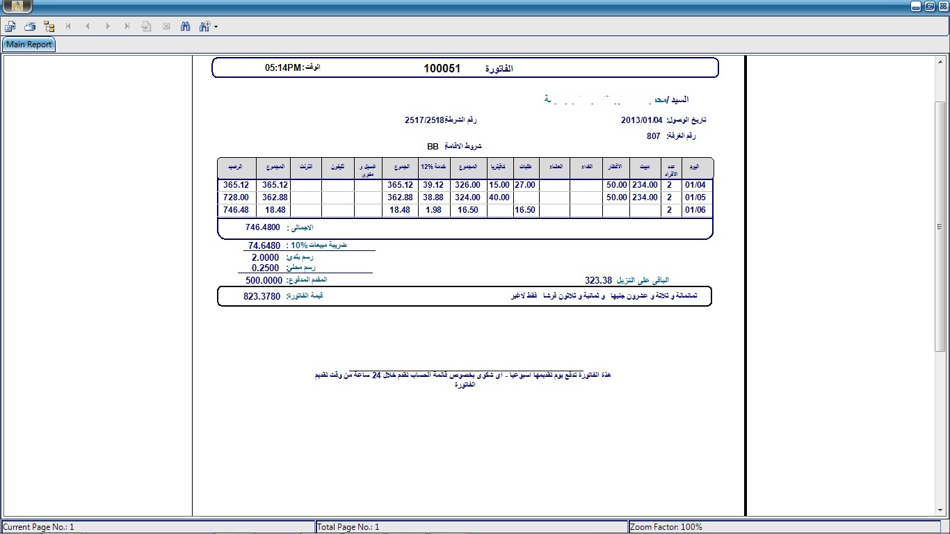Minimize the report viewer window
Viewport: 950px width, 534px height.
point(917,6)
